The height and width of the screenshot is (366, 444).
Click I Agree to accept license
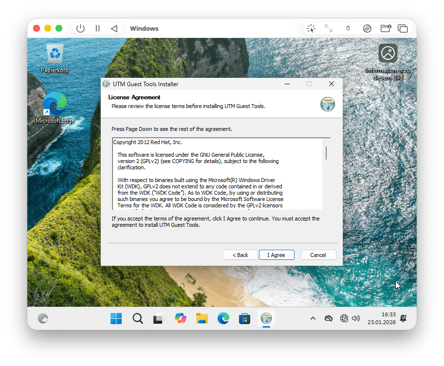[276, 255]
